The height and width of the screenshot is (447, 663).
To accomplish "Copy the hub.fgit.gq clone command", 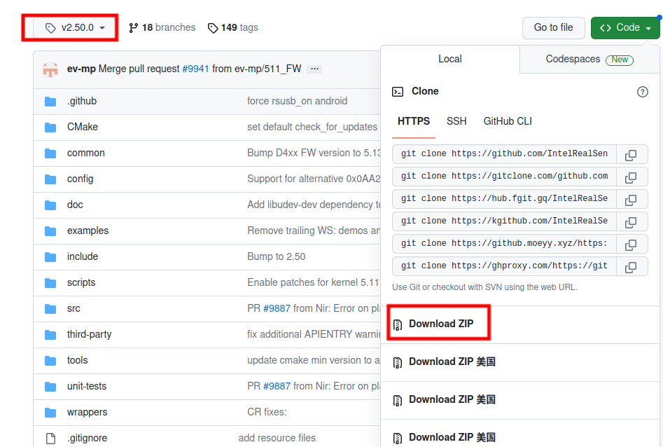I will 631,200.
